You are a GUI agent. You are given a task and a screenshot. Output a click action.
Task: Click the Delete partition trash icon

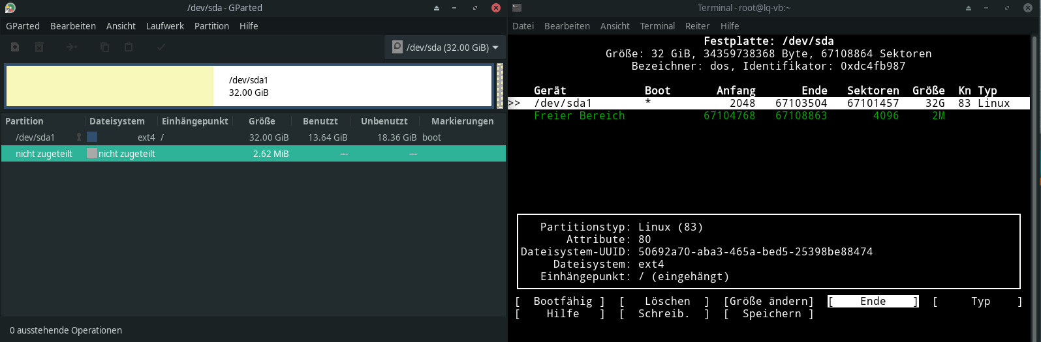[x=39, y=47]
